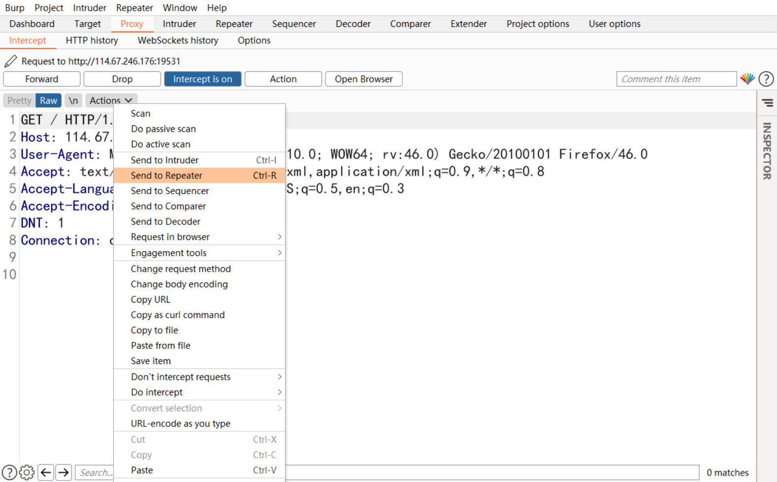Viewport: 777px width, 482px height.
Task: Open the highlight color picker icon
Action: (747, 79)
